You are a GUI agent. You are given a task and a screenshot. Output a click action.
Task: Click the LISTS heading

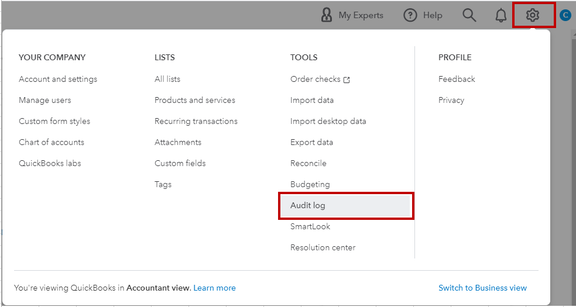164,57
